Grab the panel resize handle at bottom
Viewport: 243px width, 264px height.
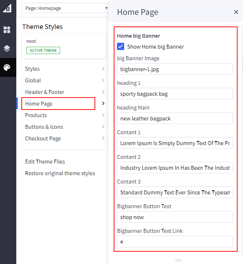tap(177, 260)
